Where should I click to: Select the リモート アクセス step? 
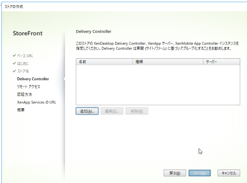(x=29, y=87)
